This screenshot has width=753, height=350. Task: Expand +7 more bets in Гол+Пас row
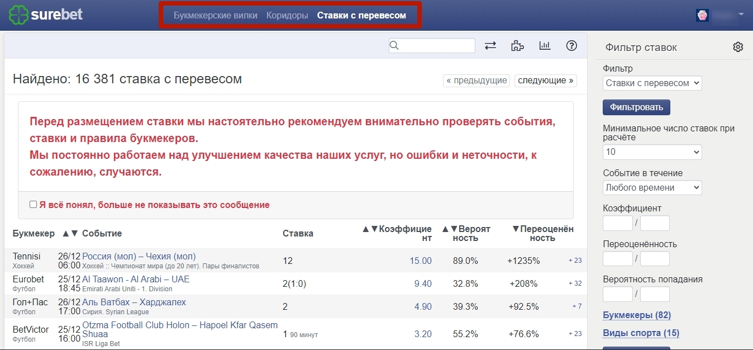[x=577, y=306]
